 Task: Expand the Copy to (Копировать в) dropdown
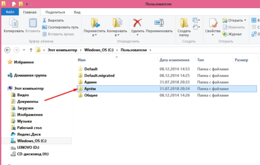click(117, 35)
